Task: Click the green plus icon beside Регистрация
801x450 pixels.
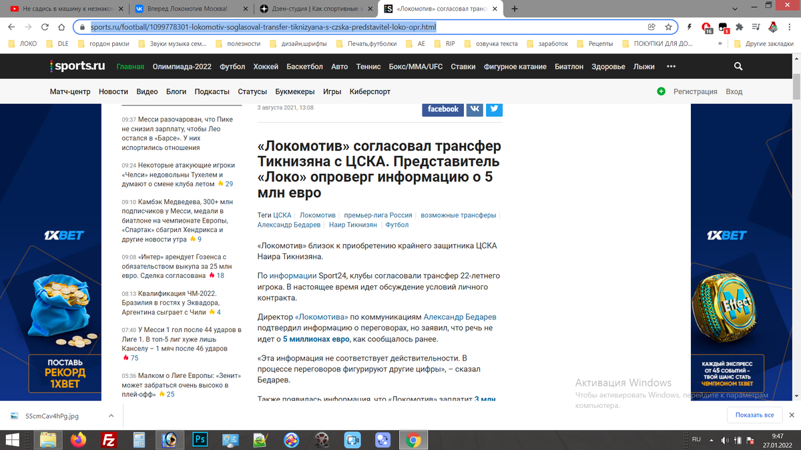Action: tap(661, 91)
